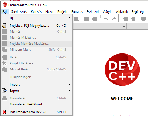The height and width of the screenshot is (116, 148).
Task: Select Projekt Bezárása entry
Action: pos(37,63)
